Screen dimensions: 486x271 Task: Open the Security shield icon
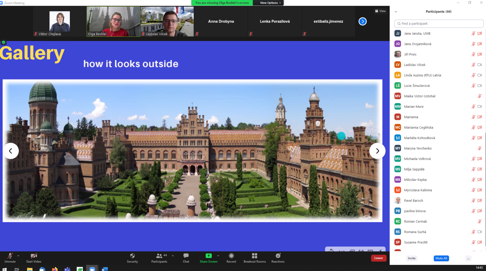(x=132, y=256)
